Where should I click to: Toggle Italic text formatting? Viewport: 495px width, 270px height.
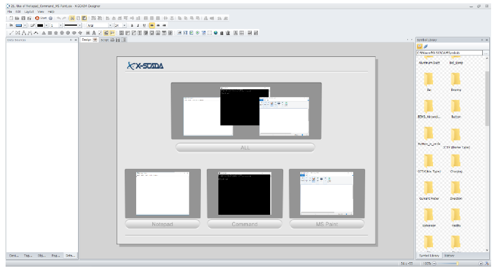[138, 26]
